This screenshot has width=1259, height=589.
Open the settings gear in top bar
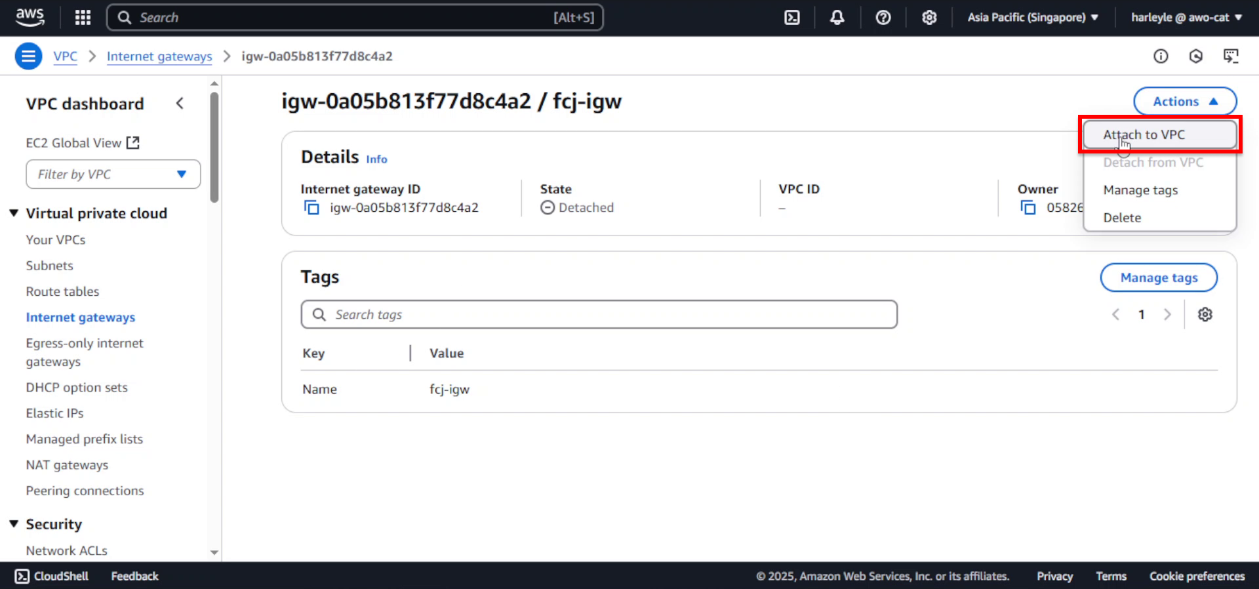(x=929, y=18)
